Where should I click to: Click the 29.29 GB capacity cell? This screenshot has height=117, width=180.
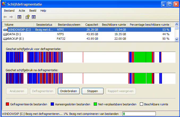(92, 30)
